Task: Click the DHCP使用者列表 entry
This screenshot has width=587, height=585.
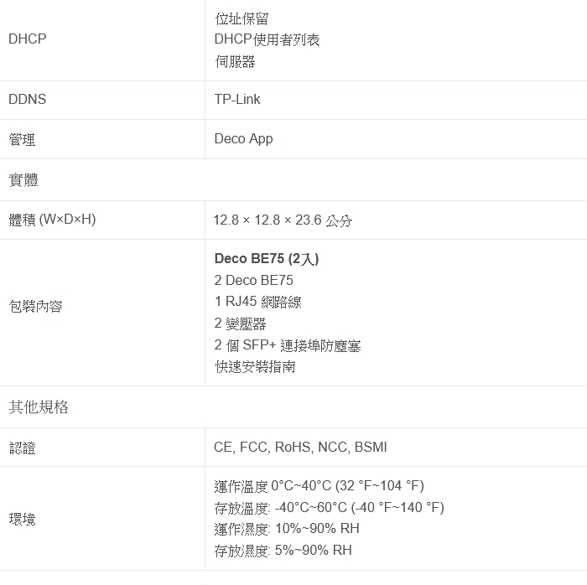Action: tap(267, 39)
